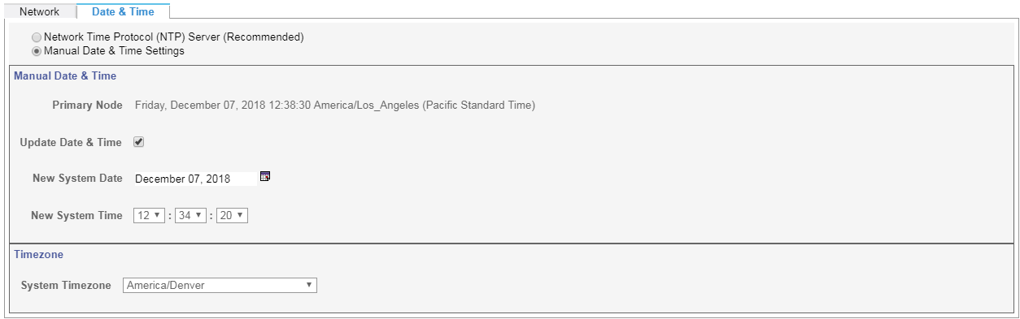Screen dimensions: 1020x319
Task: Uncheck the Update Date & Time checkbox
Action: point(139,142)
